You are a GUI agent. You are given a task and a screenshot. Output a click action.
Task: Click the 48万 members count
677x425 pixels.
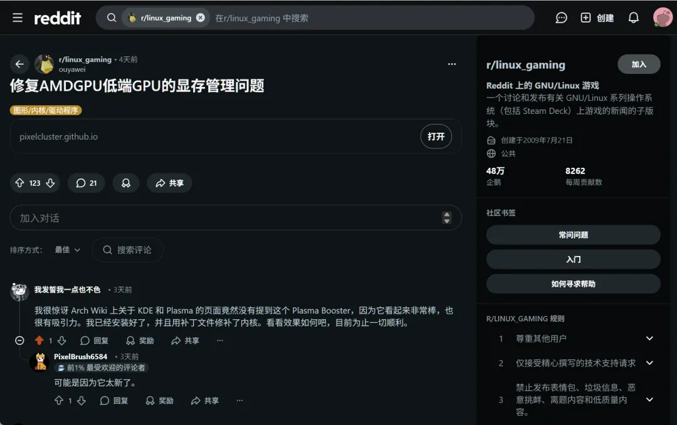[x=495, y=171]
